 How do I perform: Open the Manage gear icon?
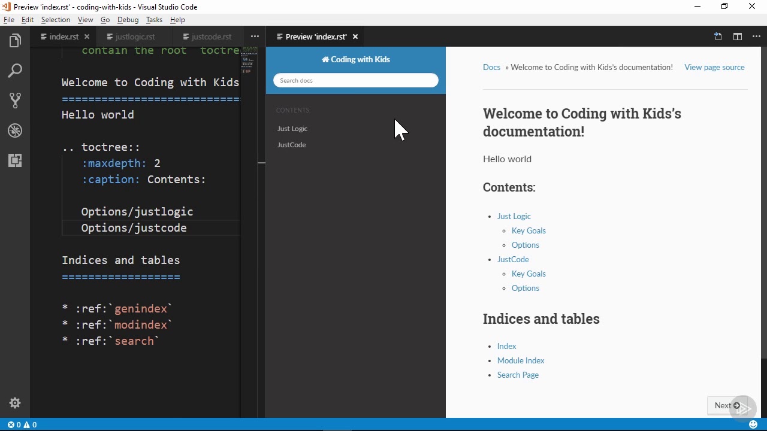point(15,403)
